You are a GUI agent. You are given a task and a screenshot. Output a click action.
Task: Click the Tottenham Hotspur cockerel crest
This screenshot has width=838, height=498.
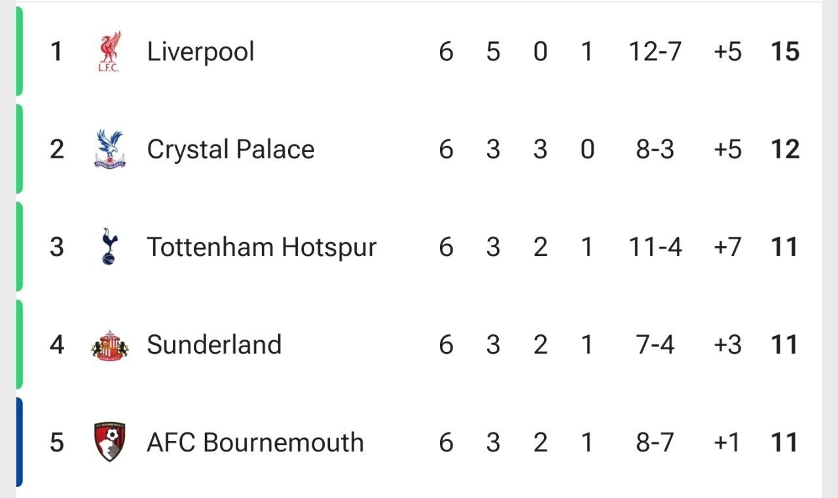109,247
